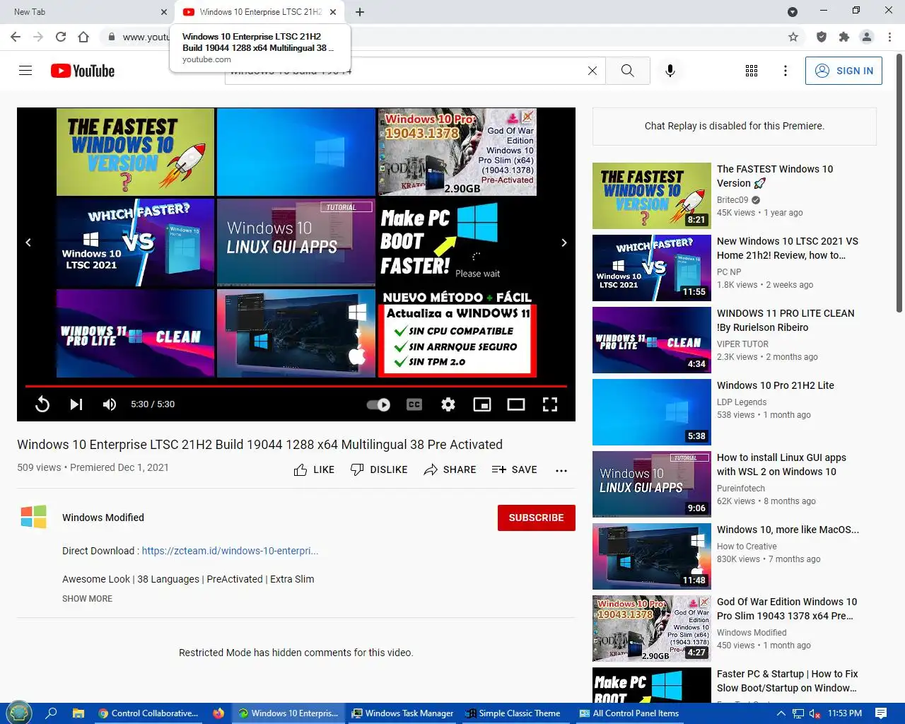The image size is (905, 724).
Task: Open the zcteam.id direct download link
Action: pos(230,551)
